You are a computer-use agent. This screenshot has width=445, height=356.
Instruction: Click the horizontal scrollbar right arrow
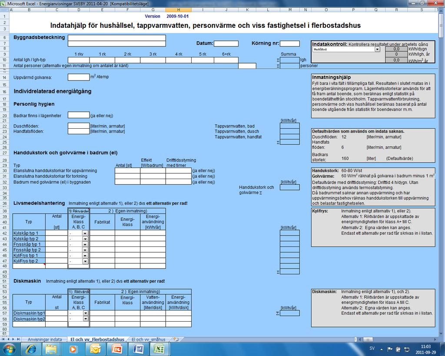pos(435,339)
